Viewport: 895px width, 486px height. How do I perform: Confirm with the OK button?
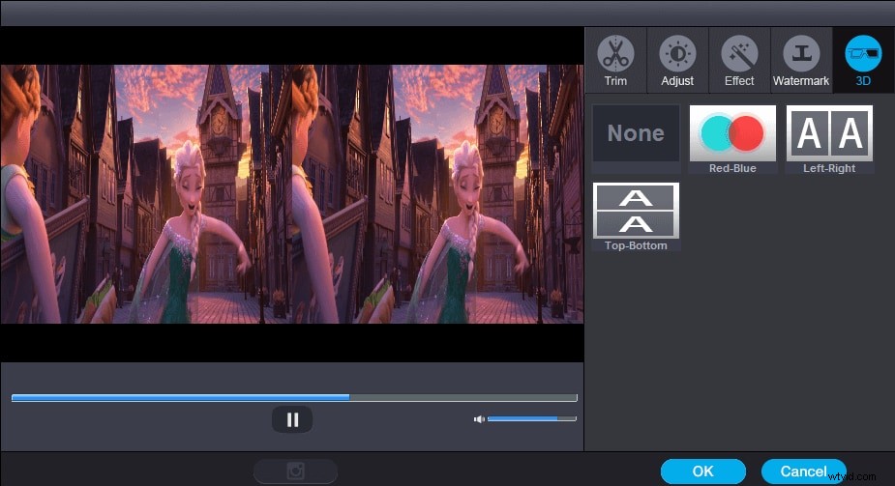click(x=703, y=472)
